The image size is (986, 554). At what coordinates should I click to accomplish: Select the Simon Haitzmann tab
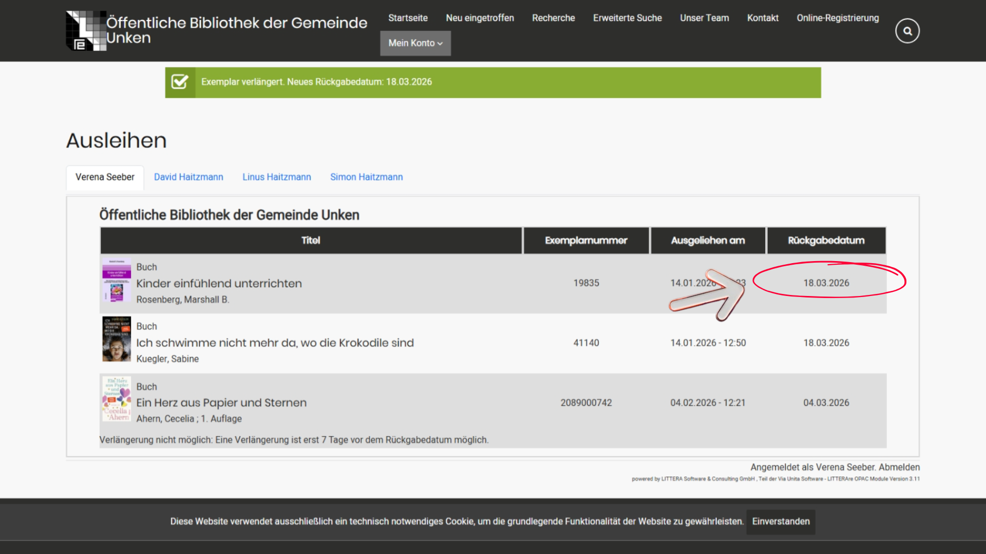366,177
